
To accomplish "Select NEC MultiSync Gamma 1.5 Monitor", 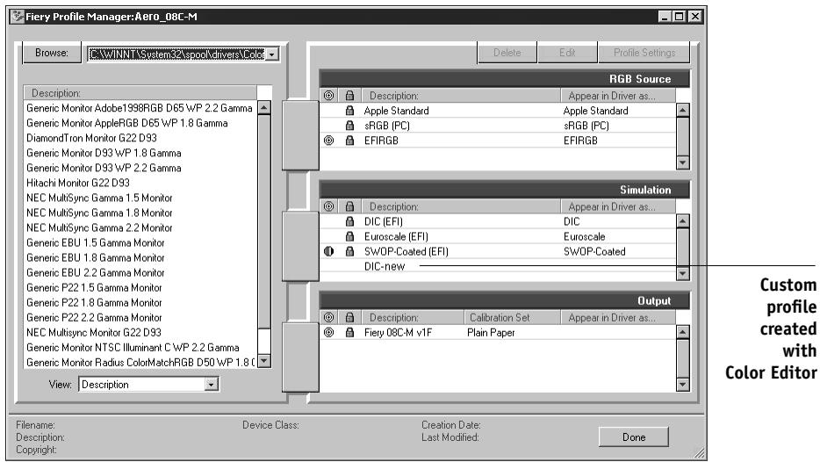I will pos(99,198).
